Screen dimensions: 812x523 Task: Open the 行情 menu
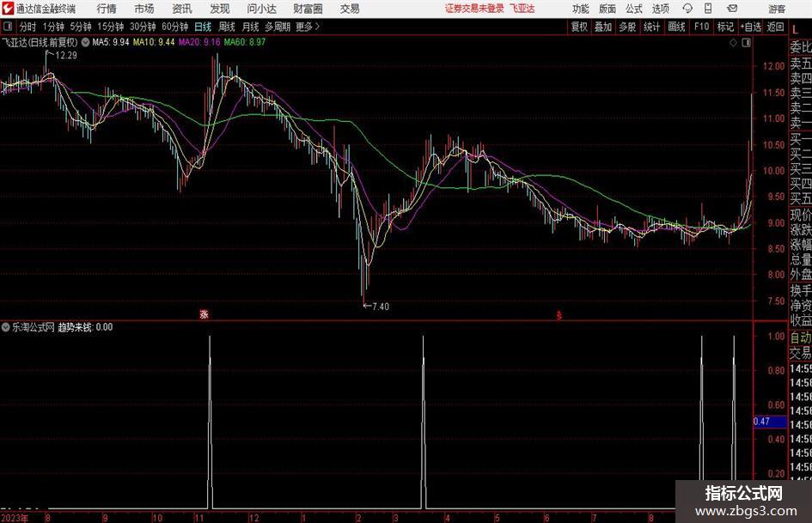(107, 9)
